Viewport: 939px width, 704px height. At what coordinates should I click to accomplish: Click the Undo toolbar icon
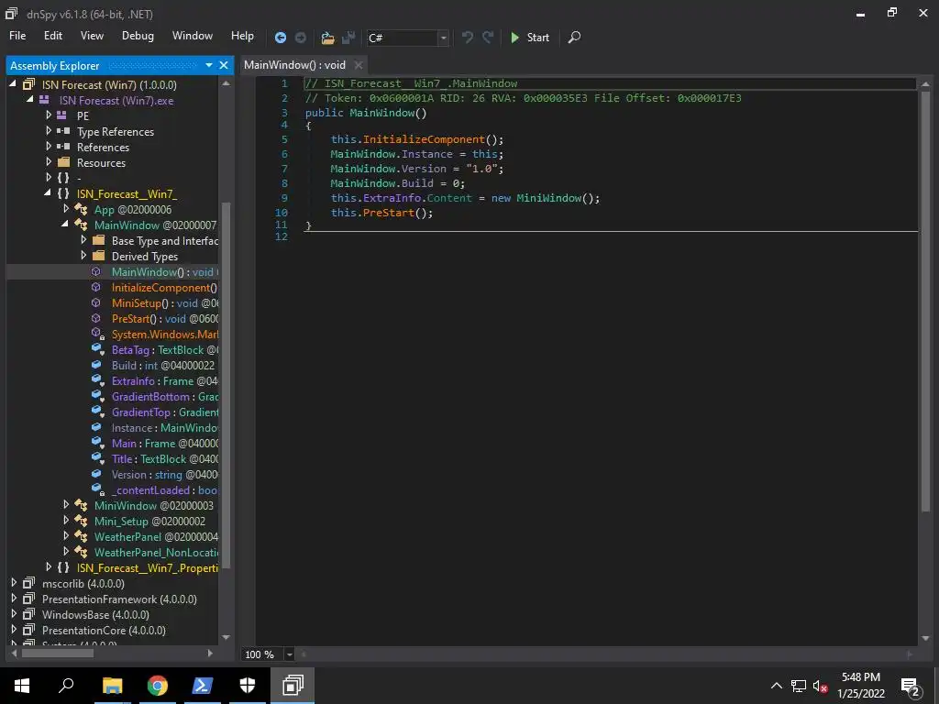467,37
